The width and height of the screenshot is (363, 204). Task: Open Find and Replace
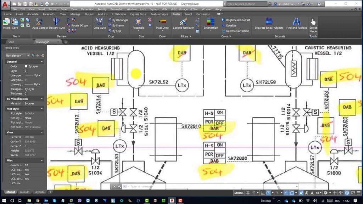(297, 24)
